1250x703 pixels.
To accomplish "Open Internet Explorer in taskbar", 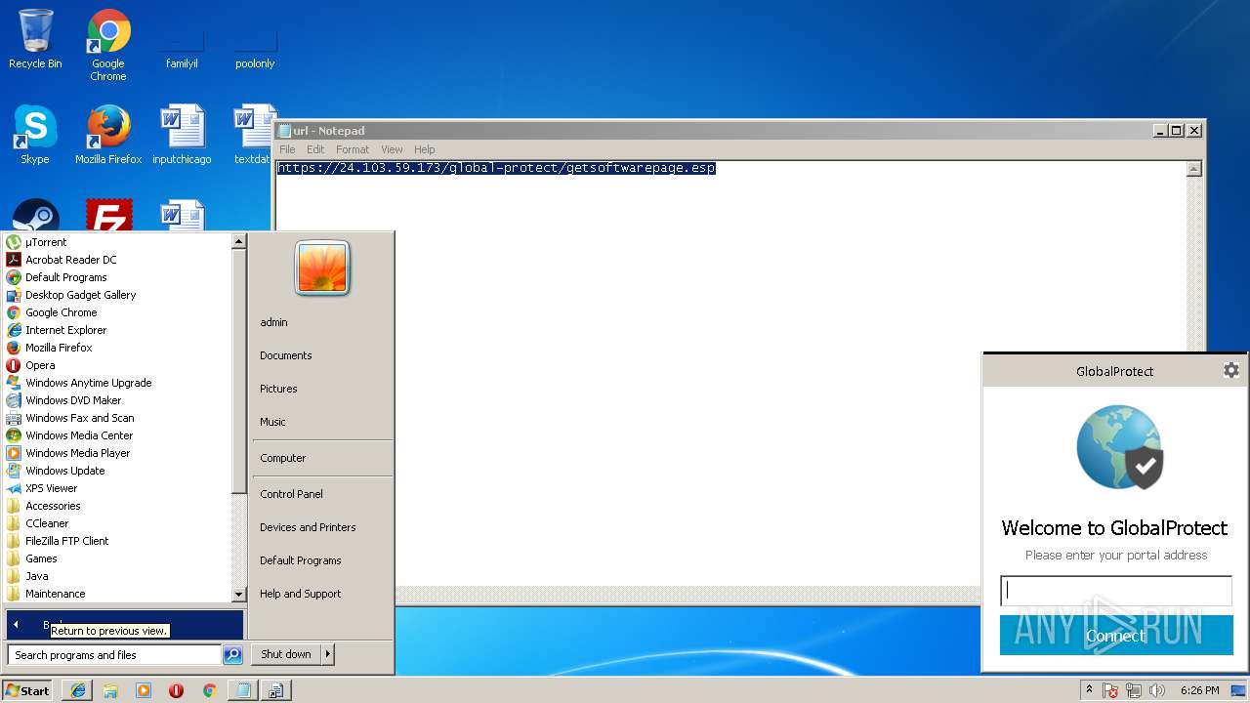I will [x=78, y=690].
